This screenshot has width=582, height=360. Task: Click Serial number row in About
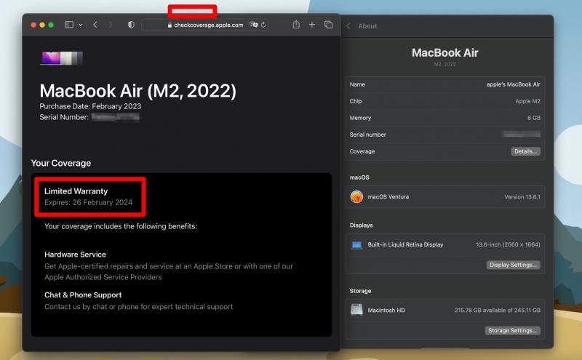point(445,135)
